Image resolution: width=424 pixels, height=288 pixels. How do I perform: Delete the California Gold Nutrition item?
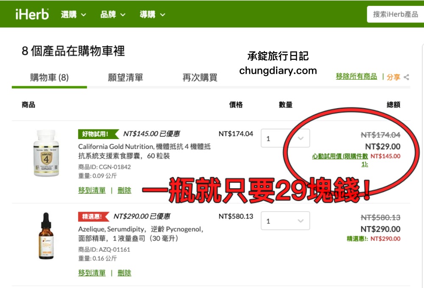[124, 190]
